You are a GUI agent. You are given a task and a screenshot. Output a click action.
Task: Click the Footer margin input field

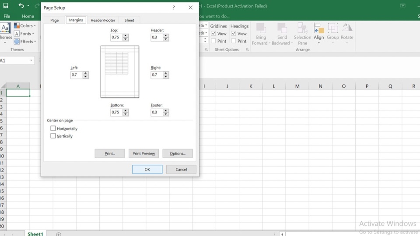[x=157, y=112]
